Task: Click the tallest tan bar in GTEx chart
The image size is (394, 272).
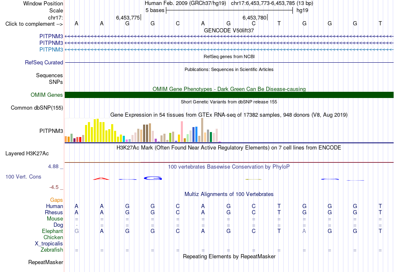Action: (x=202, y=130)
